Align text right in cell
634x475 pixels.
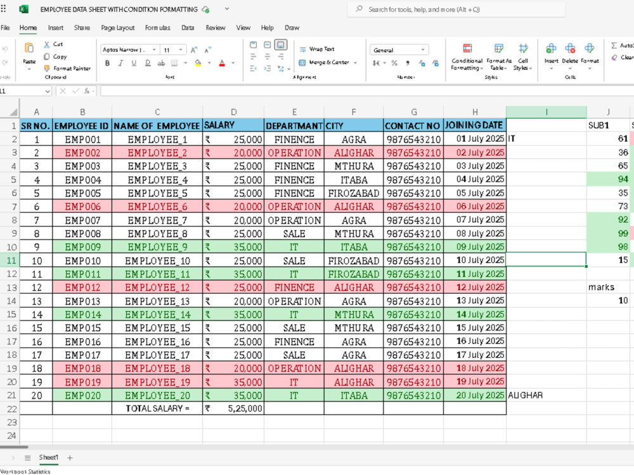coord(281,56)
